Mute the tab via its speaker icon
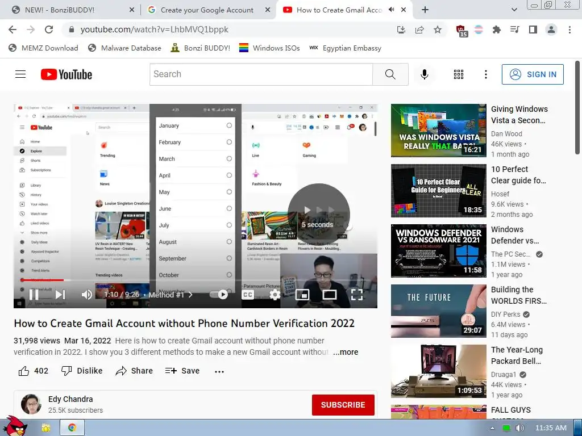 pos(391,10)
